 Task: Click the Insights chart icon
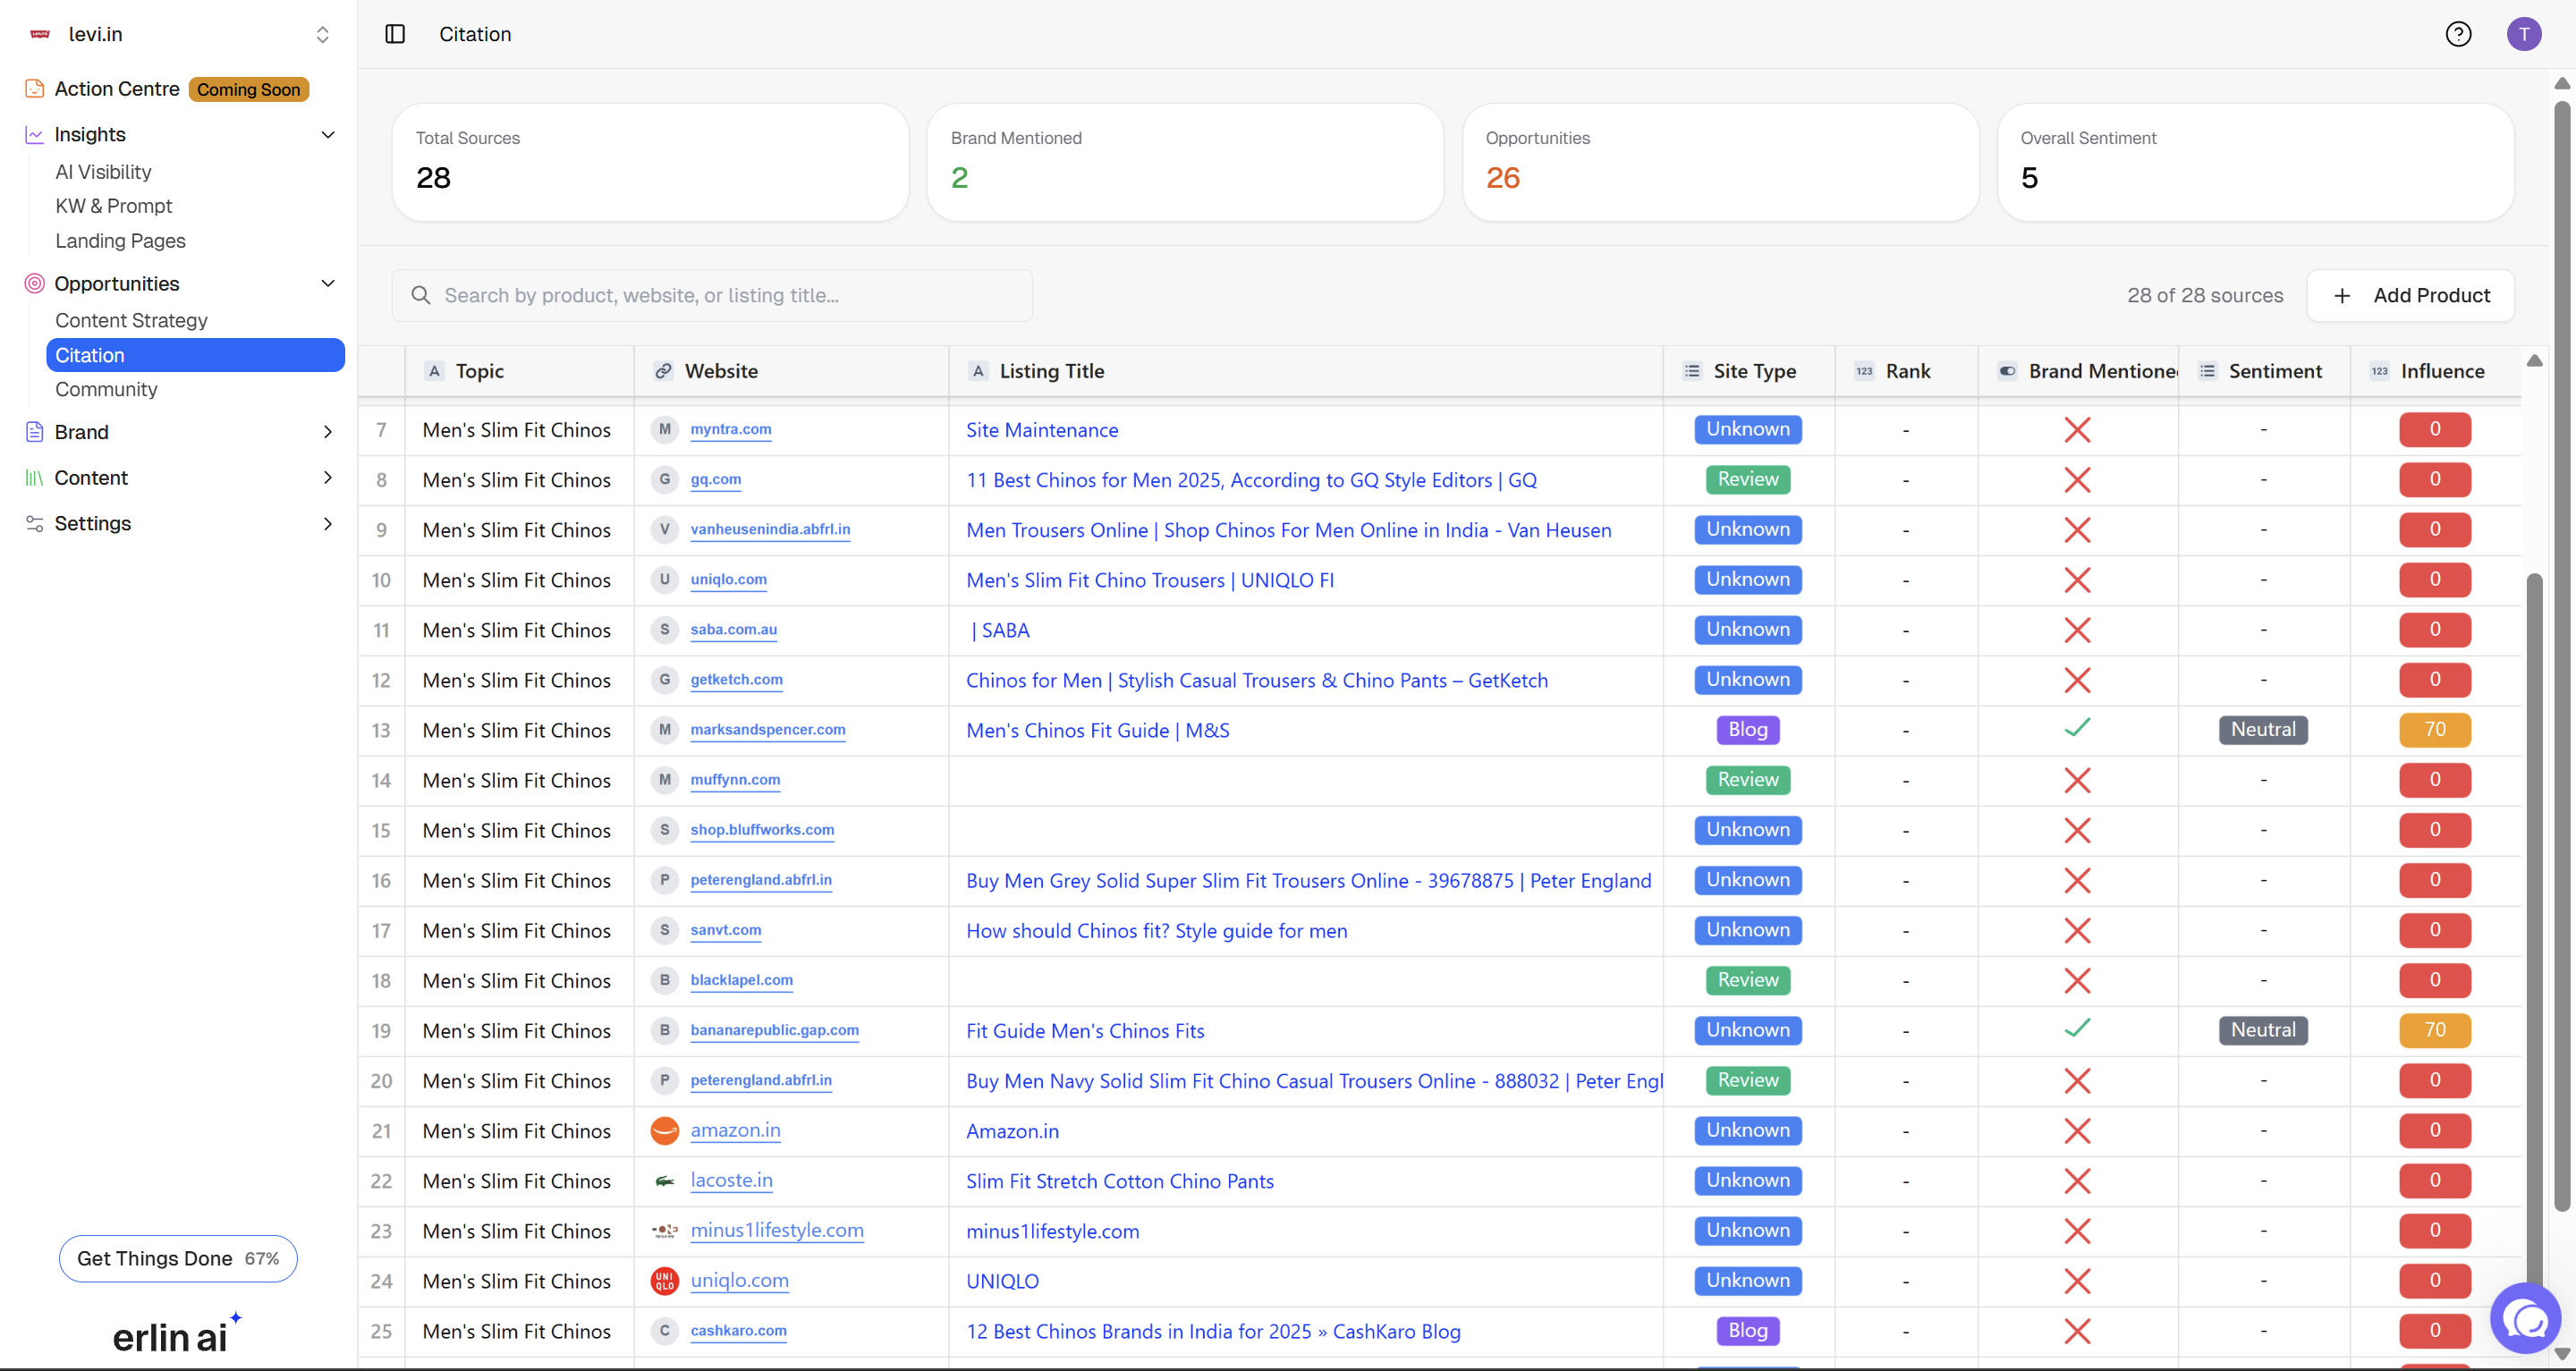(35, 135)
